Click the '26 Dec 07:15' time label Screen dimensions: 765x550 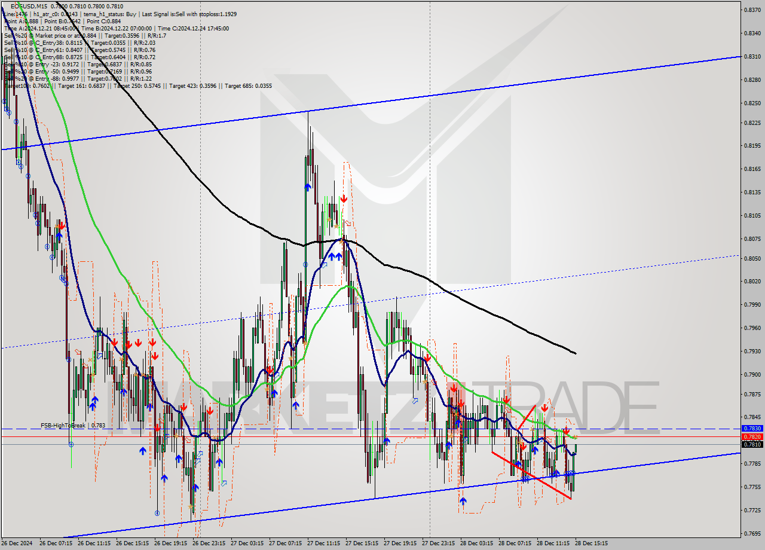56,543
